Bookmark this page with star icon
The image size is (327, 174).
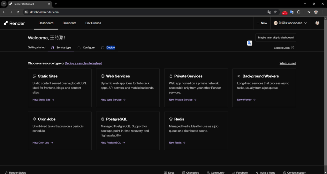click(x=275, y=12)
